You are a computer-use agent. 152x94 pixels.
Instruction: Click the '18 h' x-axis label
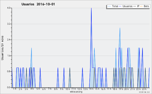coord(115,89)
